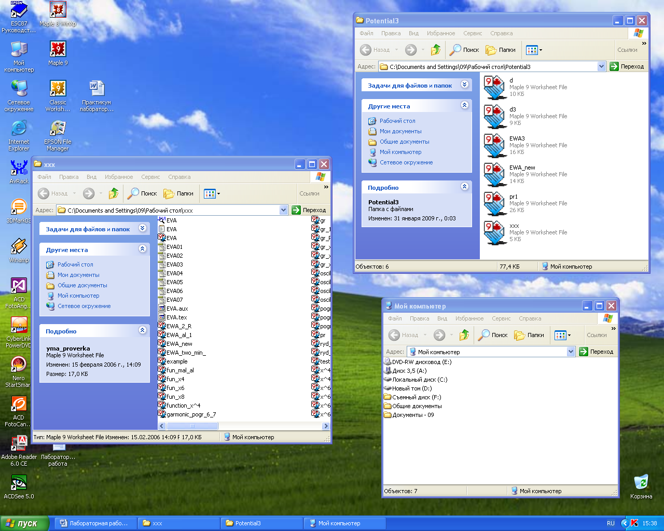Collapse Подробно panel in xxx window

(143, 330)
